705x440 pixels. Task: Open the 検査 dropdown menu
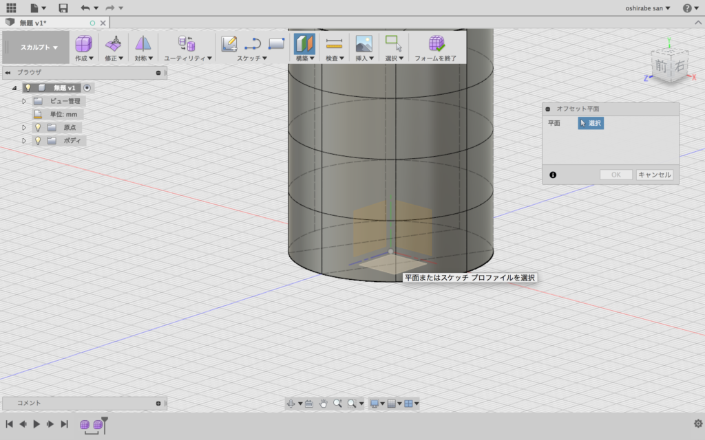click(x=335, y=58)
